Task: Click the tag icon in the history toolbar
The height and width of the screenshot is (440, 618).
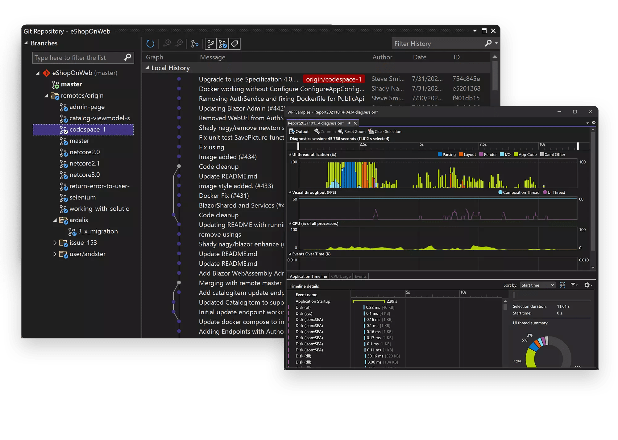Action: click(x=234, y=43)
